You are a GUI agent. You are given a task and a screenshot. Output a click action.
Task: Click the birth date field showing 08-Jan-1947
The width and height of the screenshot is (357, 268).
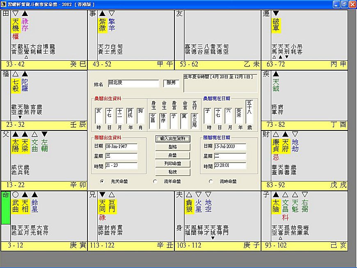(x=121, y=147)
